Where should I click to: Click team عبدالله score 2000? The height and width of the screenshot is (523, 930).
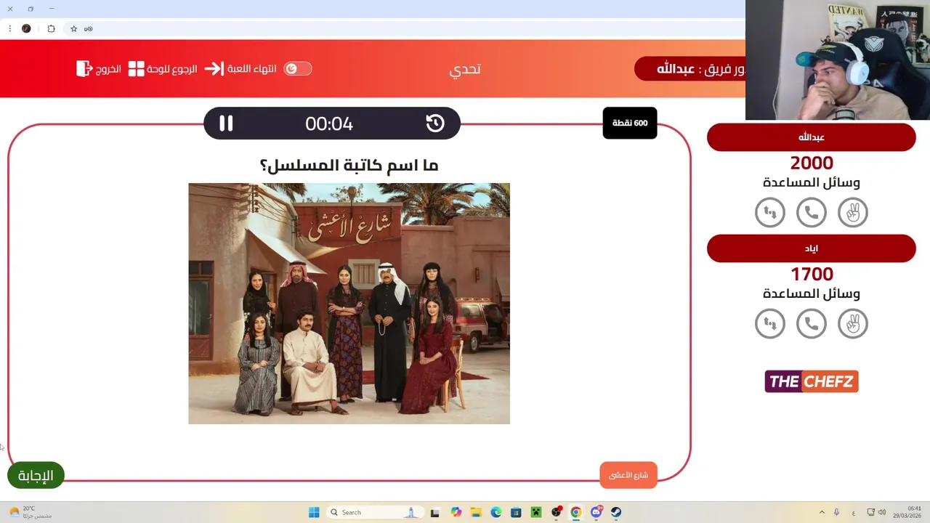point(812,163)
